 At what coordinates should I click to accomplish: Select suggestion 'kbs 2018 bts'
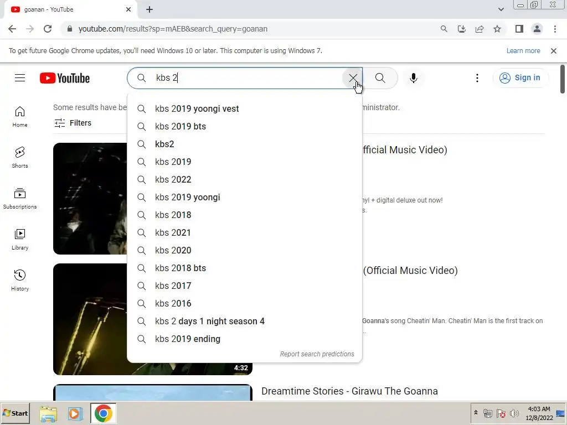coord(244,268)
